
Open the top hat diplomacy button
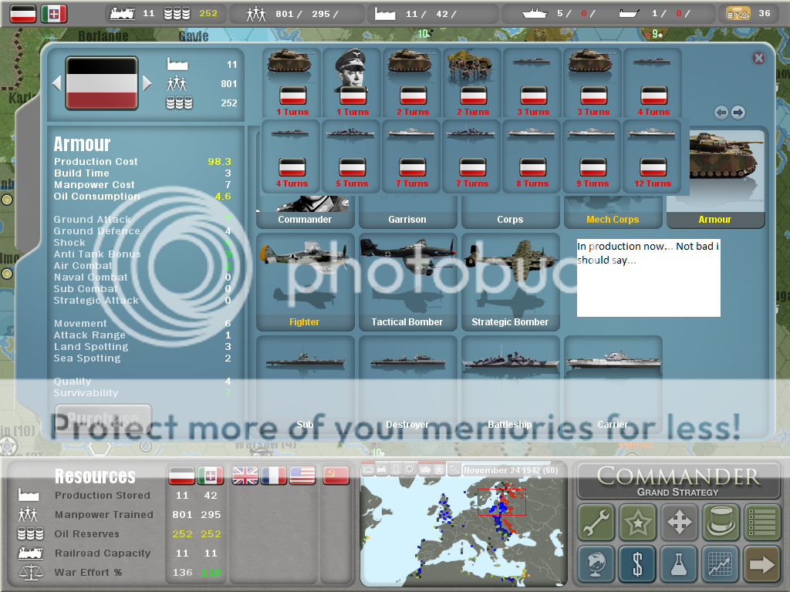click(721, 523)
